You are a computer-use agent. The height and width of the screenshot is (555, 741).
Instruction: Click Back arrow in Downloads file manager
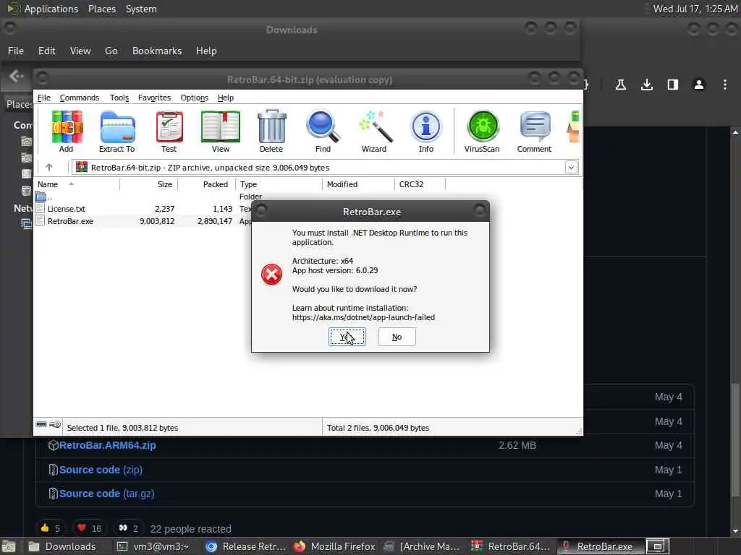tap(16, 76)
